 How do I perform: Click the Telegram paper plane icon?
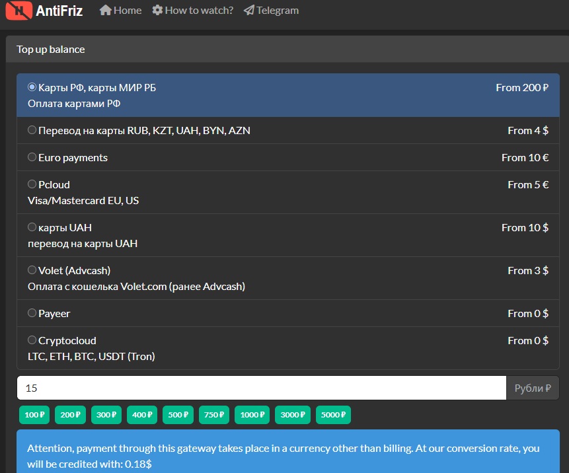248,10
